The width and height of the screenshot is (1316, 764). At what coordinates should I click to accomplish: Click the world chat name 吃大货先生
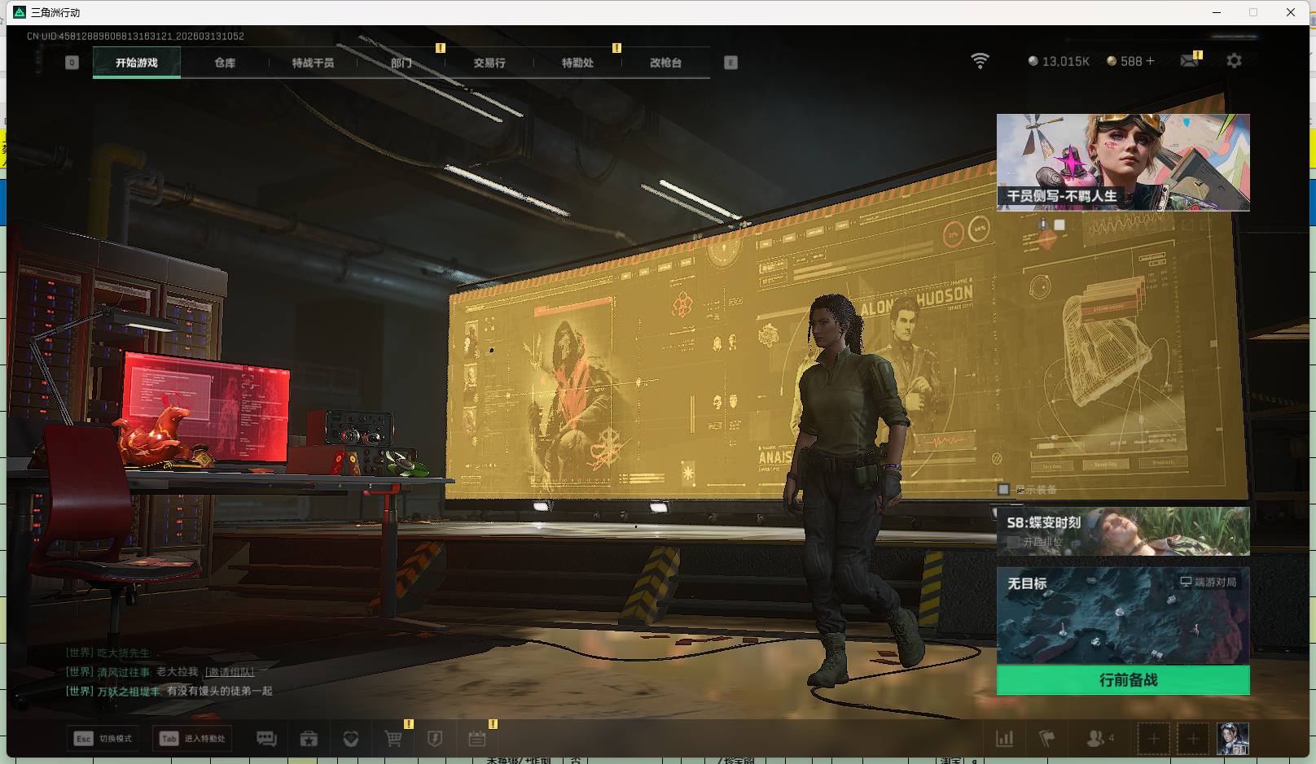124,653
